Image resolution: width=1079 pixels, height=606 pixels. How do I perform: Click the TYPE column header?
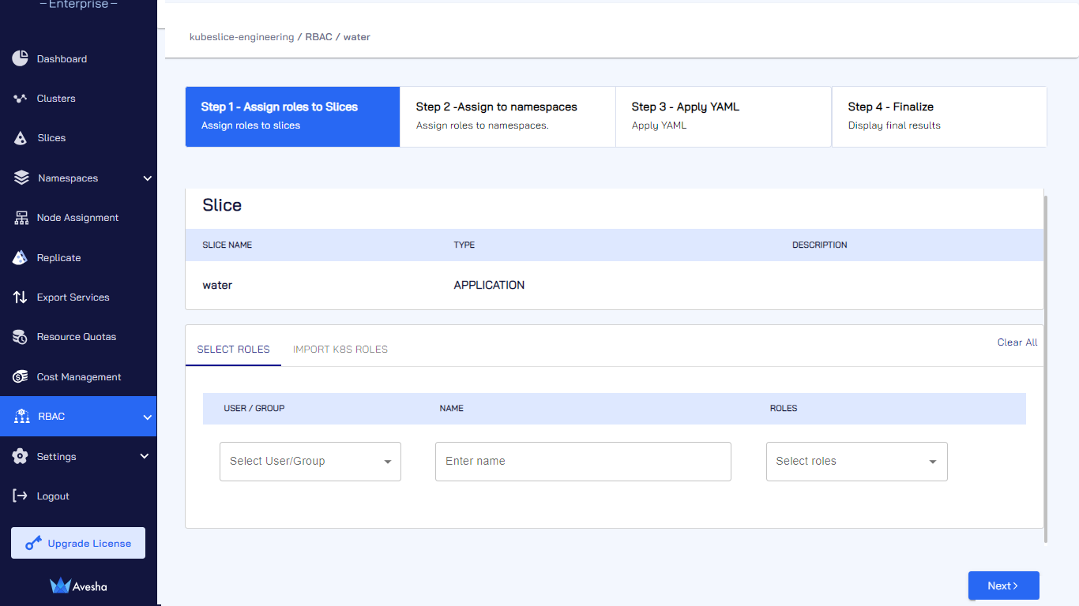[464, 245]
